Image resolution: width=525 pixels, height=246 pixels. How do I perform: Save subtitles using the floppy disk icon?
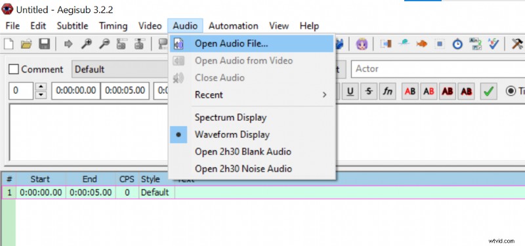pyautogui.click(x=44, y=44)
